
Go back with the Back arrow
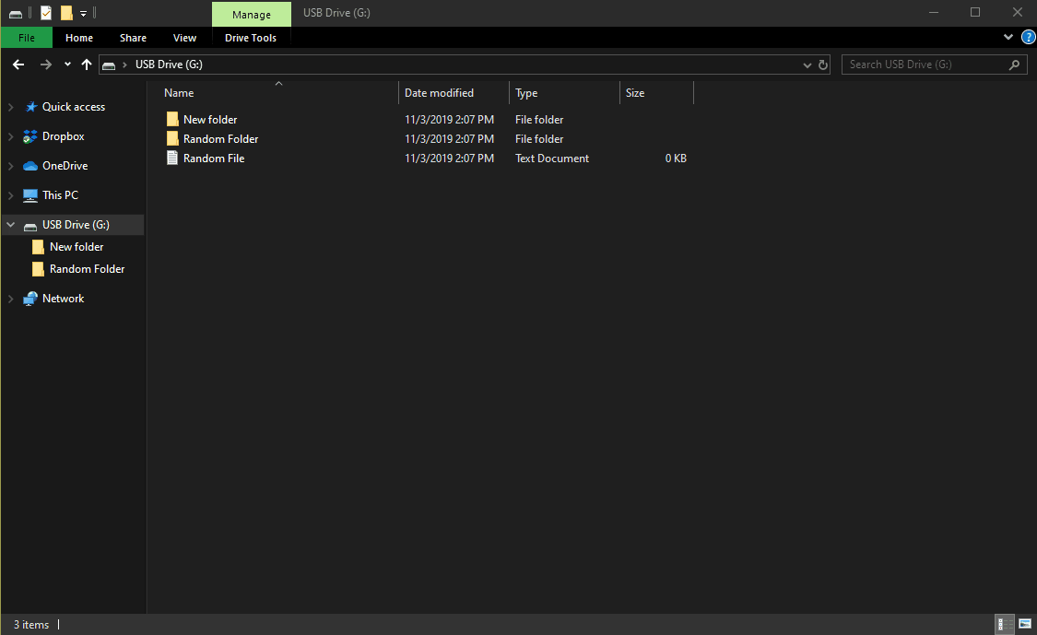pos(18,65)
